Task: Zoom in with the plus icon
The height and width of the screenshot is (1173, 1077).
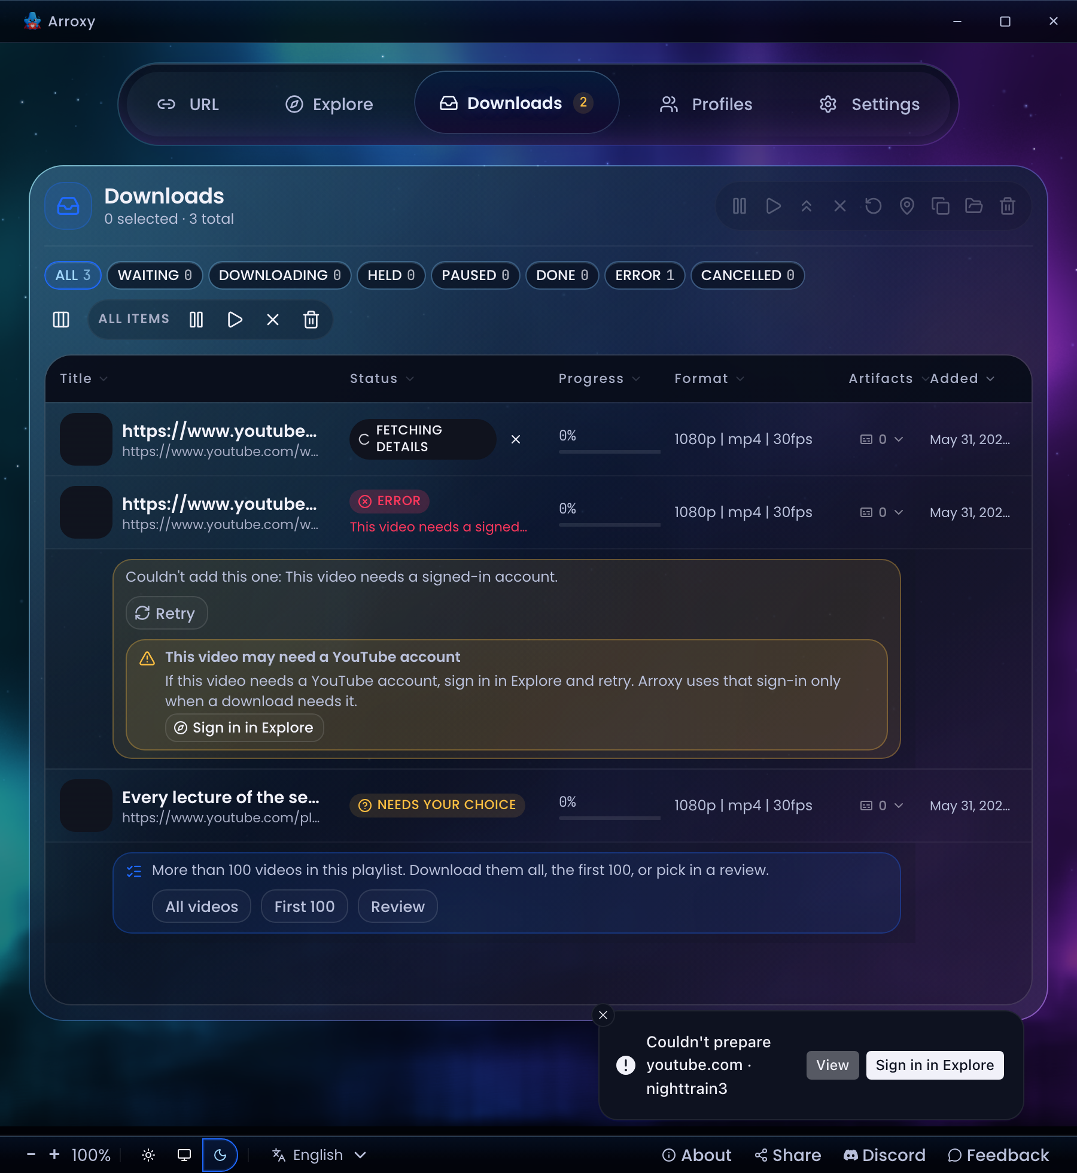Action: click(54, 1154)
